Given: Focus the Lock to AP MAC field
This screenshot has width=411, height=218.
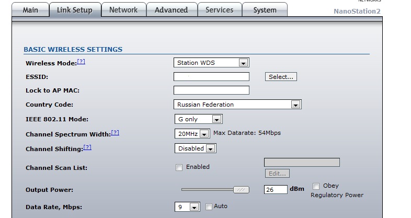Looking at the screenshot, I should pos(211,90).
